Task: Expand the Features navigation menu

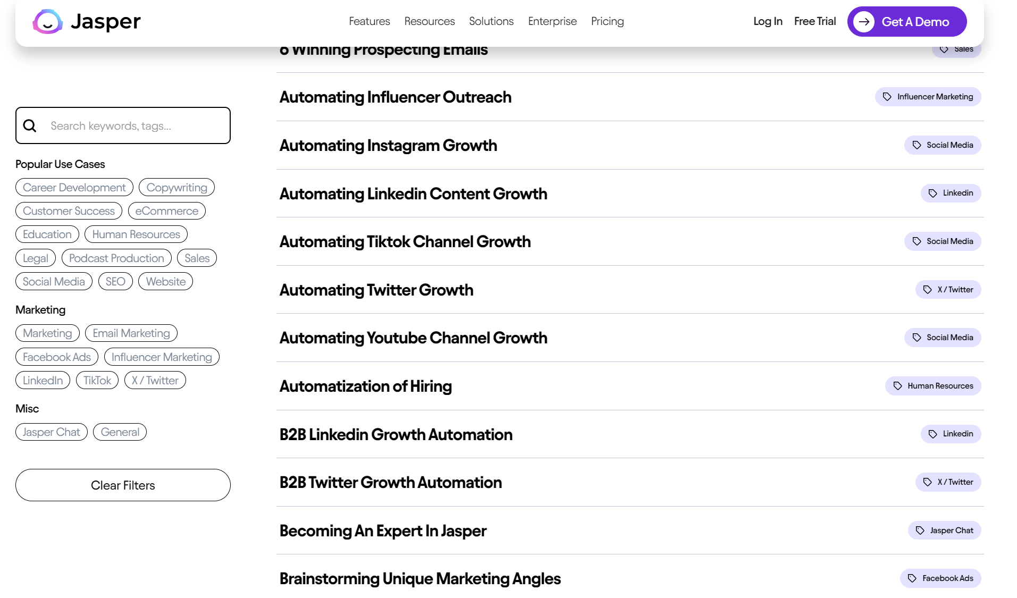Action: point(369,21)
